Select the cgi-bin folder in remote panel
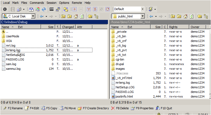 [x=120, y=59]
